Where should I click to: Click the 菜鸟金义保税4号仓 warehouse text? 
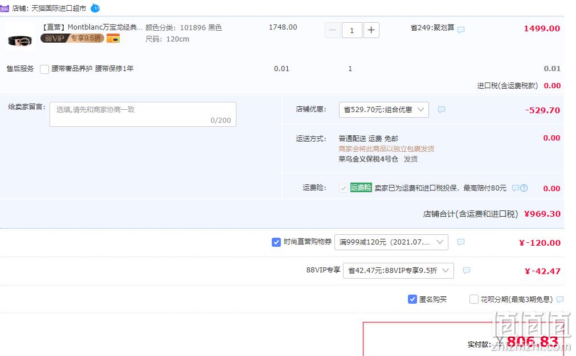(368, 159)
